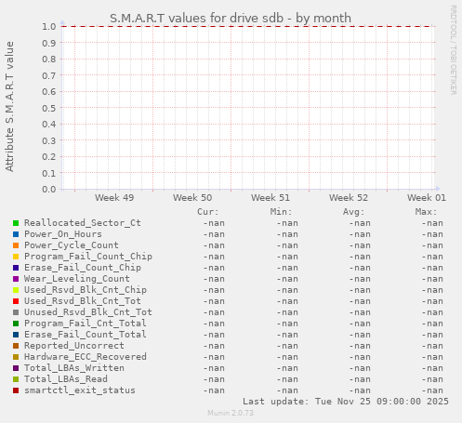Click the Munin 2.0.73 version footer
The width and height of the screenshot is (462, 423).
(231, 413)
